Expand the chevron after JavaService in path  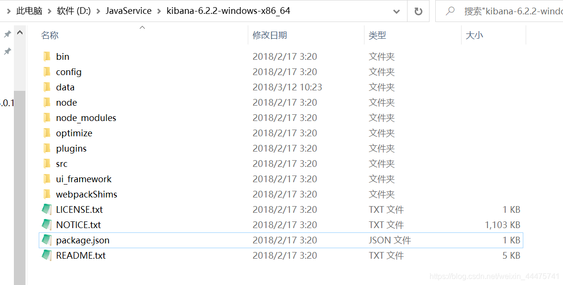coord(159,11)
